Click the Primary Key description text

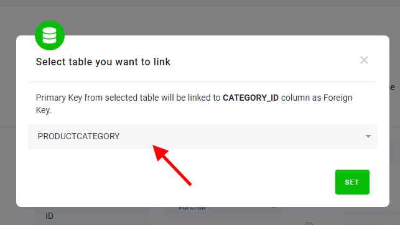[194, 104]
